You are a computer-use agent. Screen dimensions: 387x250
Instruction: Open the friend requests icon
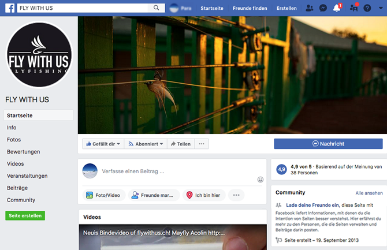[x=309, y=8]
